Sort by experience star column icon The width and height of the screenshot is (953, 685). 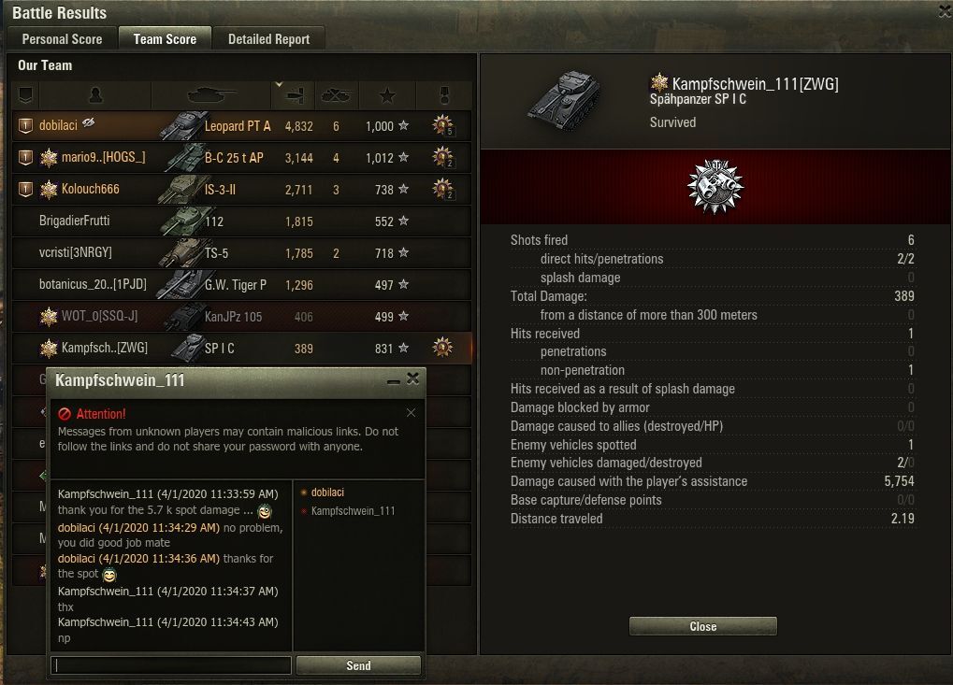(387, 95)
